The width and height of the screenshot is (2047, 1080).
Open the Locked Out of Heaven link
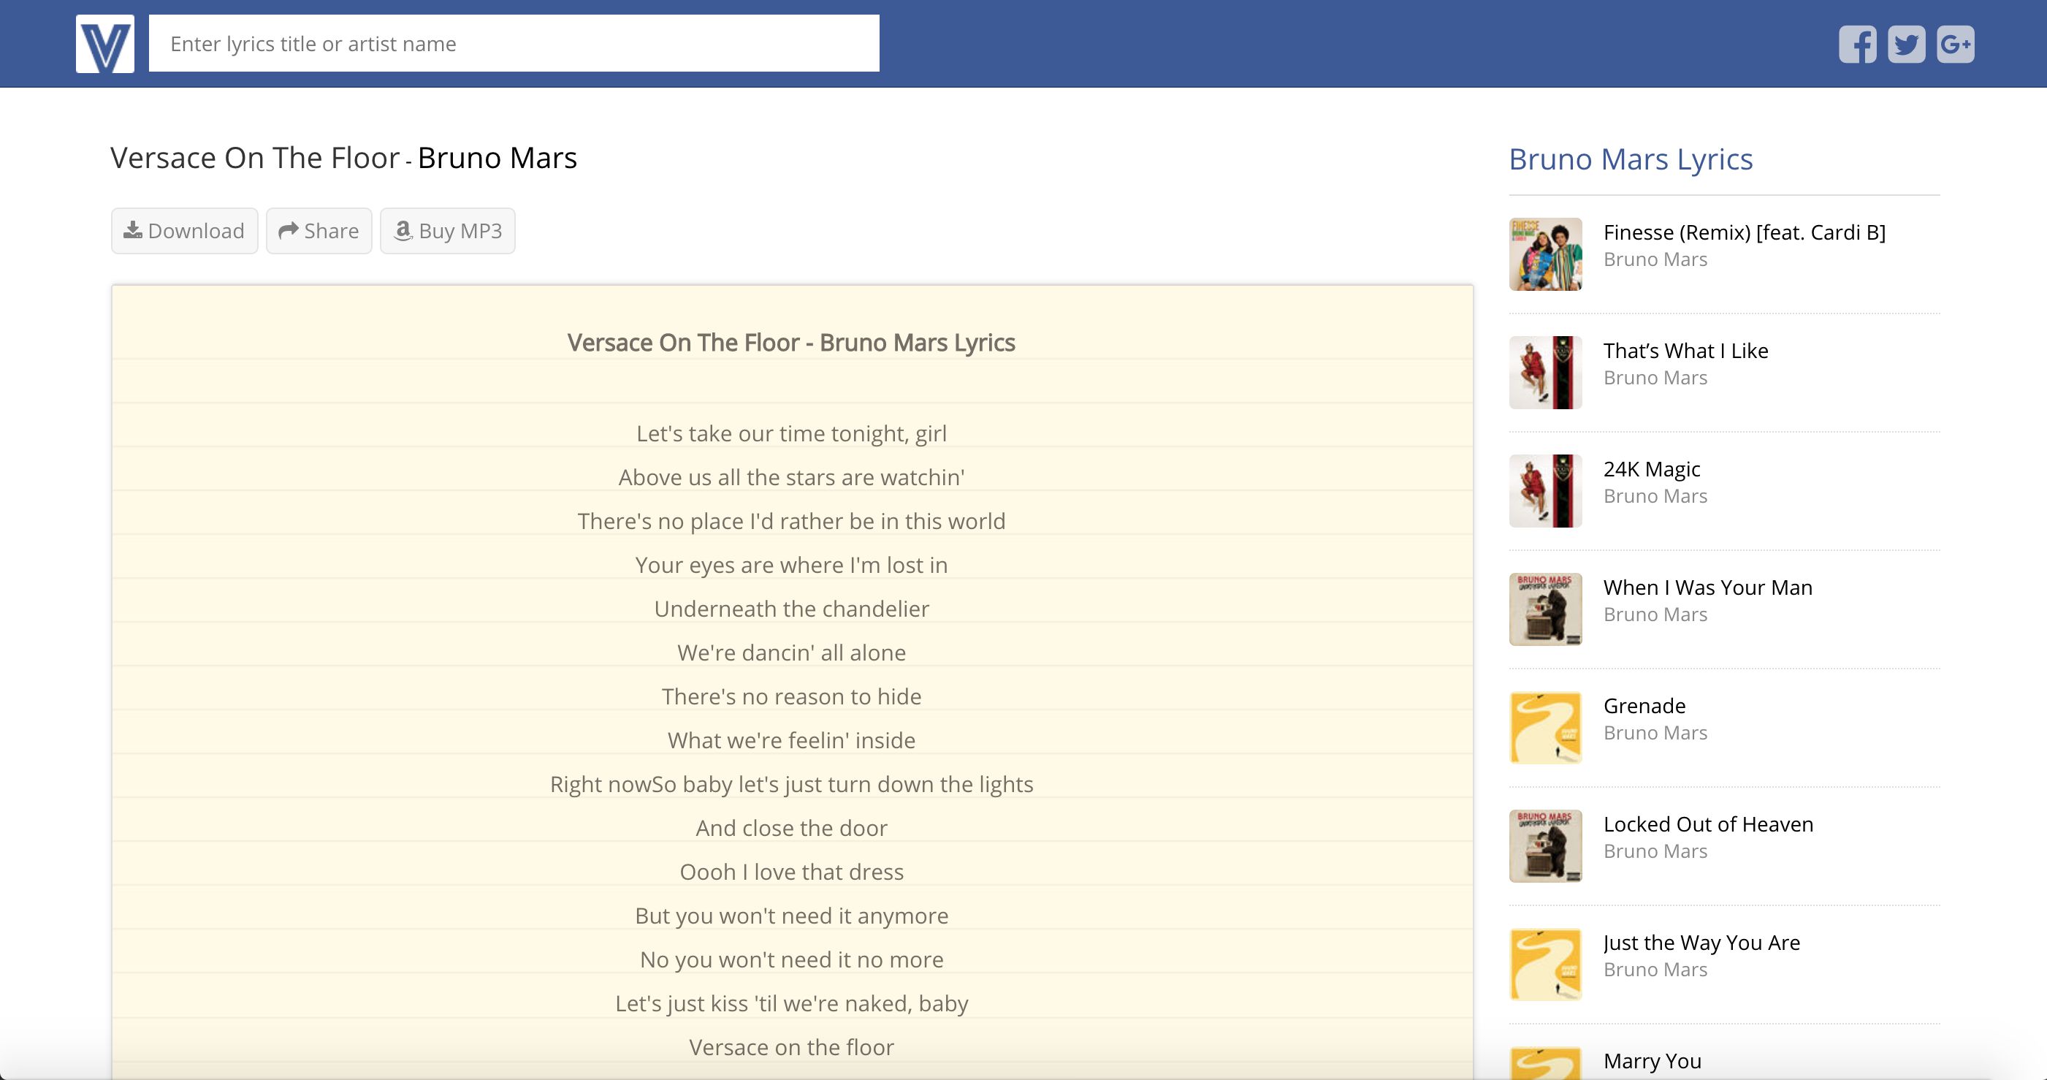1708,824
